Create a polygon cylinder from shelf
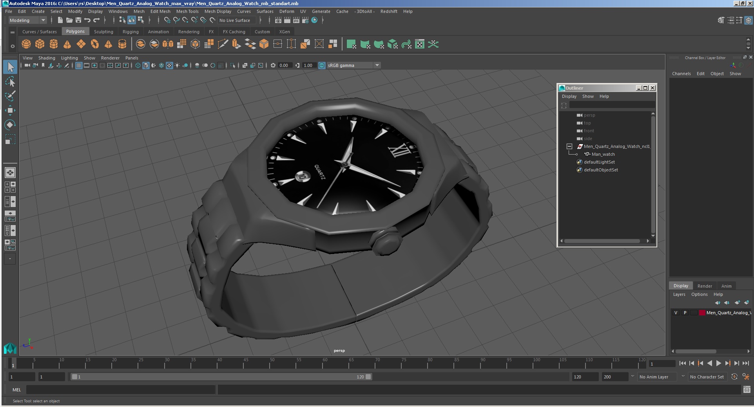Screen dimensions: 754x407 click(54, 44)
